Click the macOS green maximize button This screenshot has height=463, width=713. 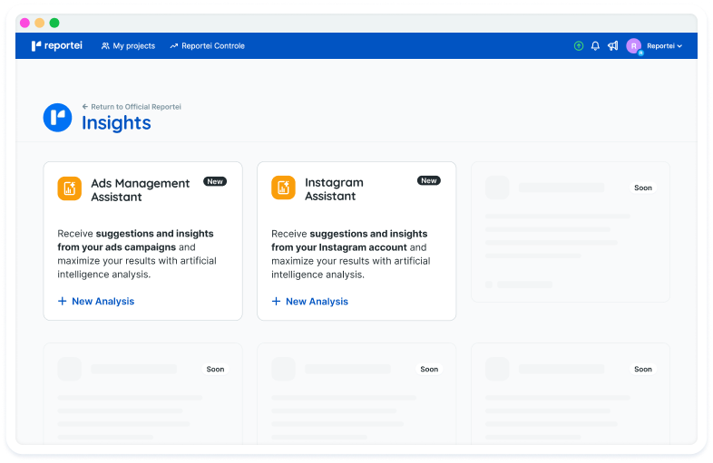click(x=54, y=23)
